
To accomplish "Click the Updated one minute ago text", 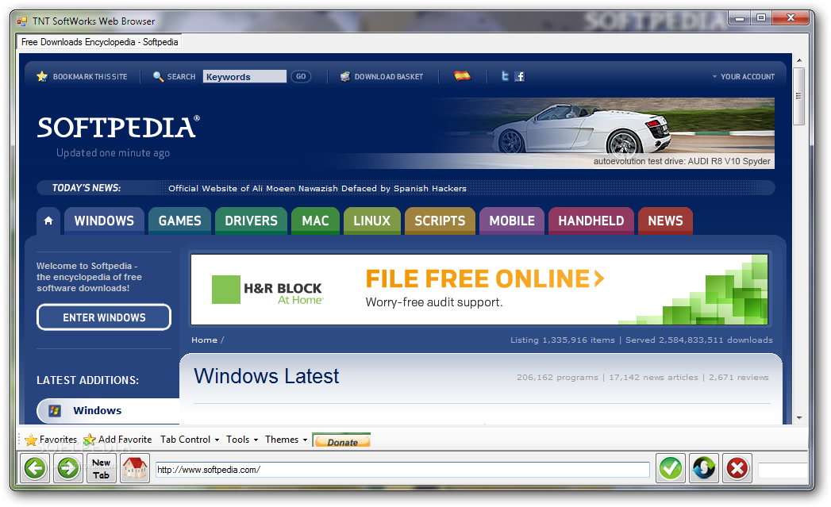I will 113,153.
